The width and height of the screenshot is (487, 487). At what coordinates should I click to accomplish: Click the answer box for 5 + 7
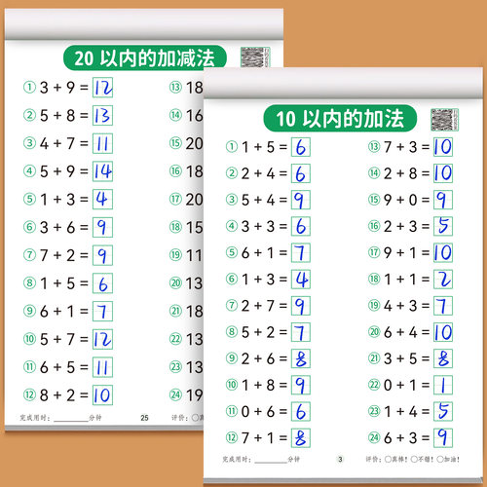click(102, 339)
